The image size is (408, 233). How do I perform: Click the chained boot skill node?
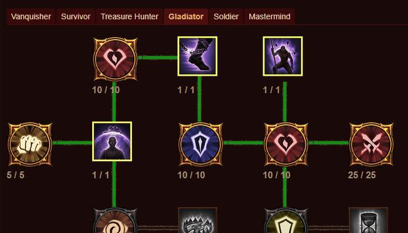197,57
